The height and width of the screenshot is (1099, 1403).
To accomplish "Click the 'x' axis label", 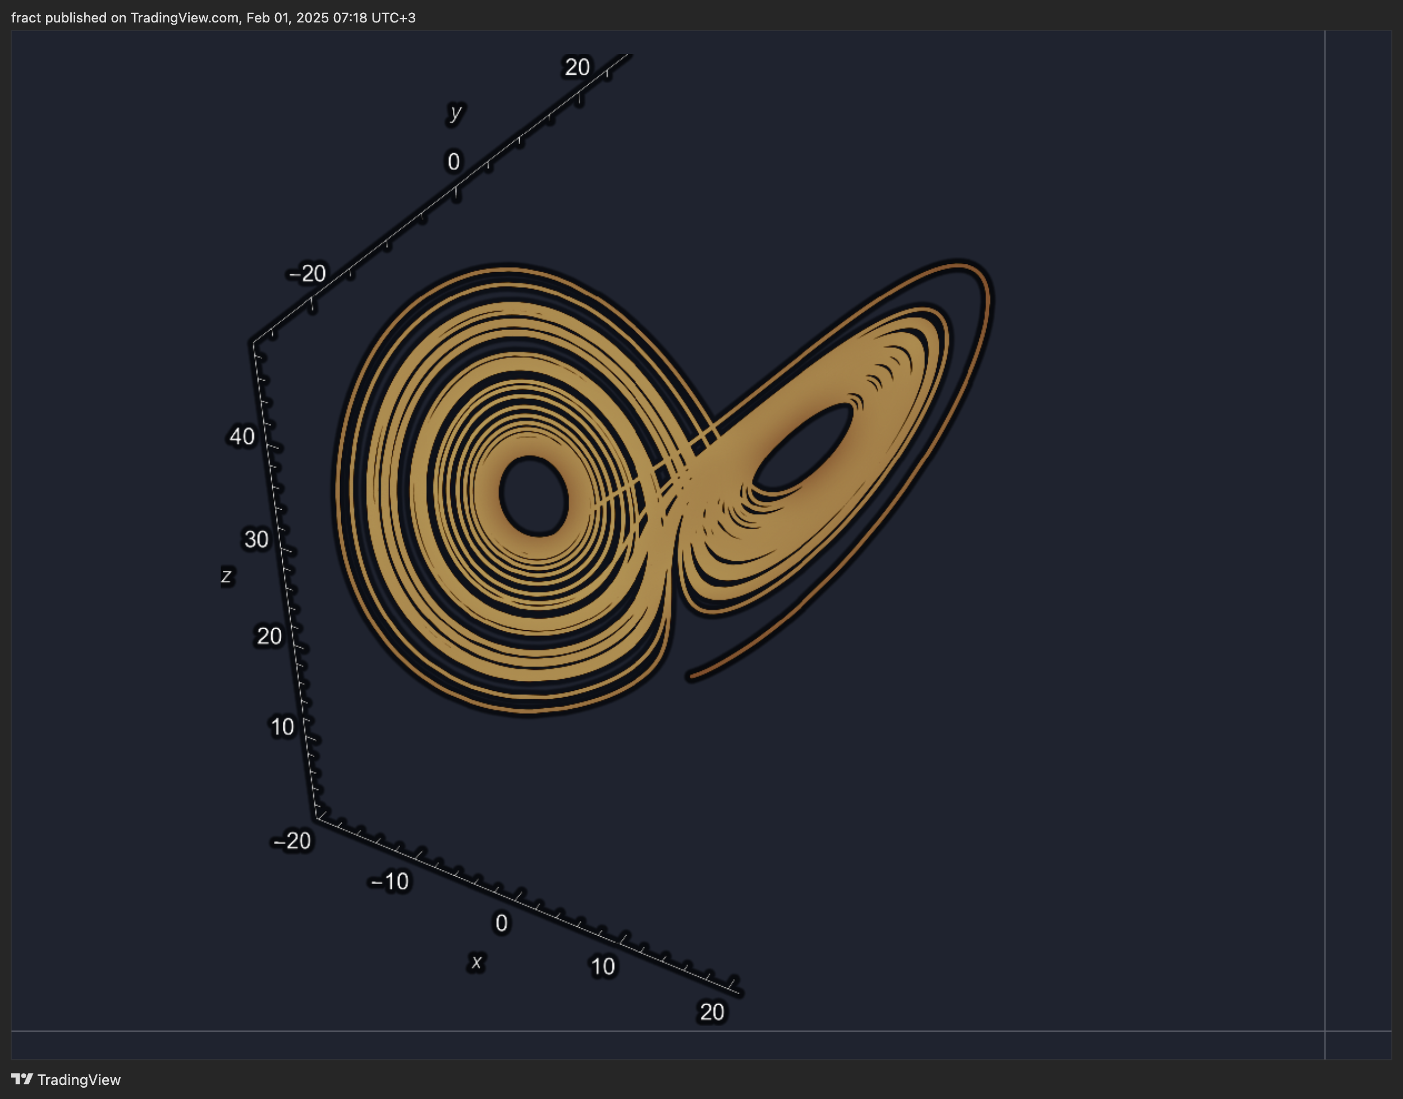I will (476, 961).
